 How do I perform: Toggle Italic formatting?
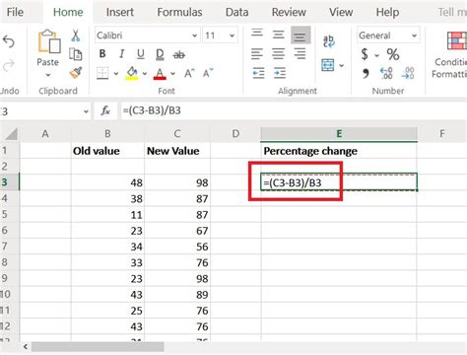(121, 54)
